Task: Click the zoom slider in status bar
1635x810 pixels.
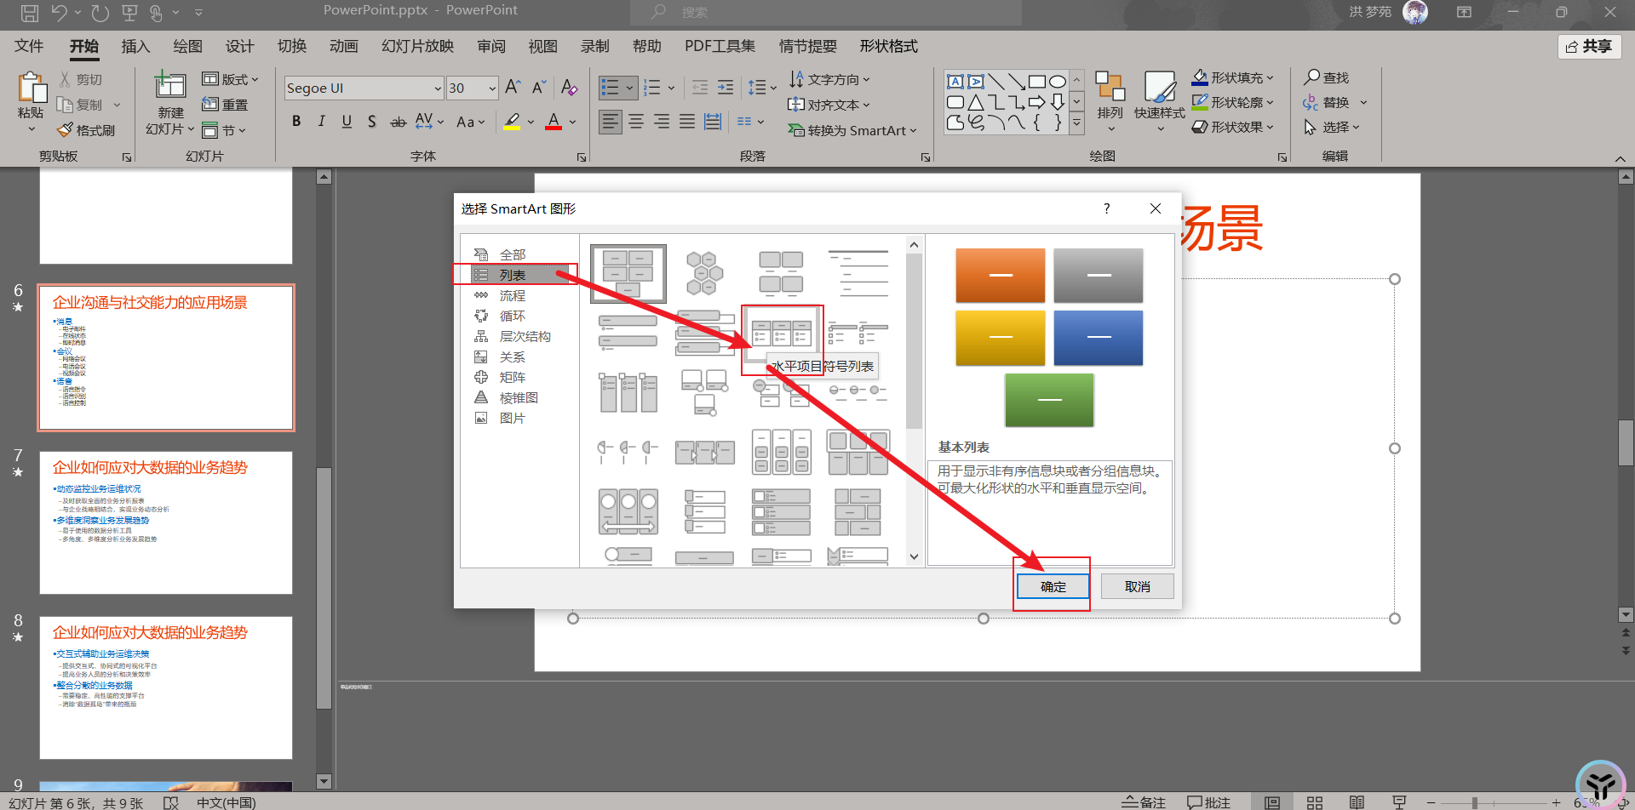Action: tap(1494, 802)
